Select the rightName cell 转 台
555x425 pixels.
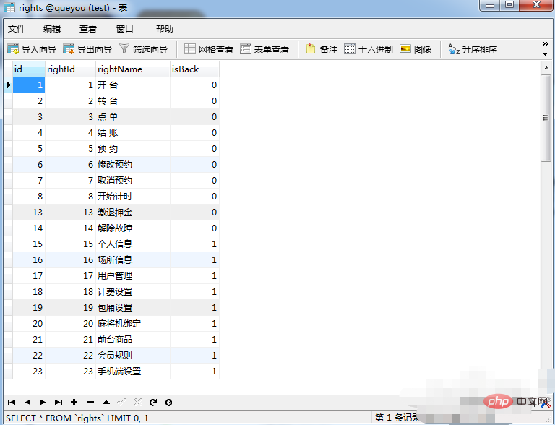pyautogui.click(x=133, y=101)
